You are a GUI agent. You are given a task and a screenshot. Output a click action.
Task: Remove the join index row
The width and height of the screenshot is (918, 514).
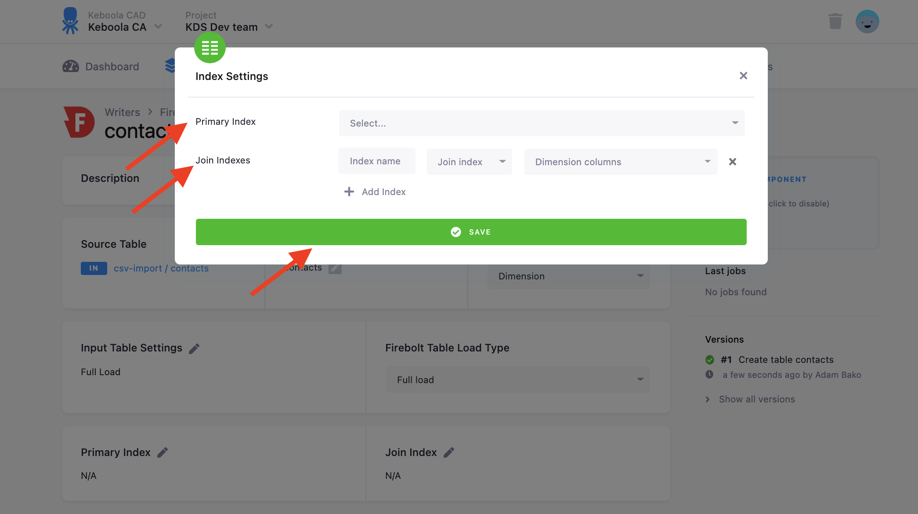(732, 162)
